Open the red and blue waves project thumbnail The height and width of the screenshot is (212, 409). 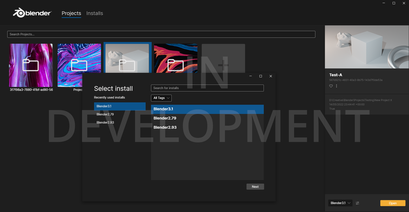click(175, 58)
